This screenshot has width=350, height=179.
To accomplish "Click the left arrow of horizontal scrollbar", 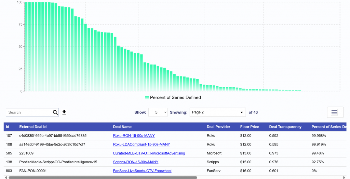I will [6, 178].
